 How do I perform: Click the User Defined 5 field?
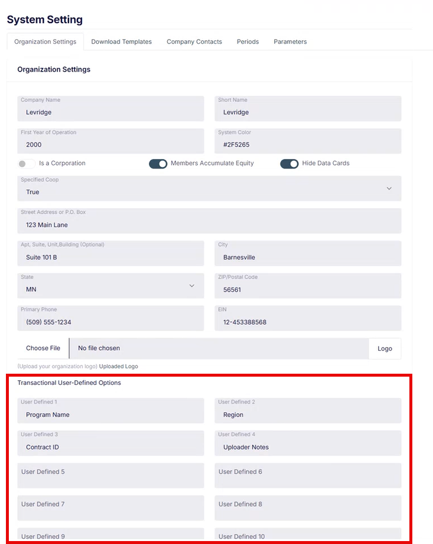[x=110, y=475]
